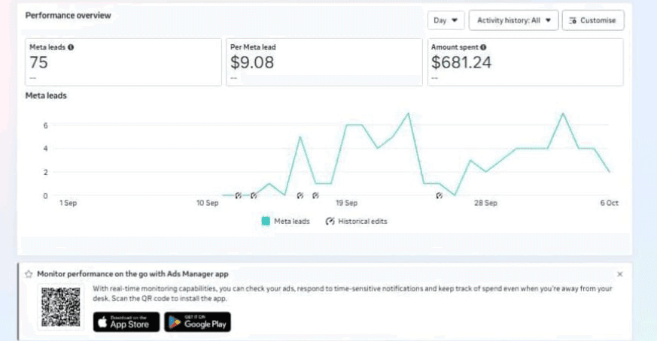This screenshot has width=657, height=341.
Task: Click the 6 Oct axis label
Action: point(610,203)
